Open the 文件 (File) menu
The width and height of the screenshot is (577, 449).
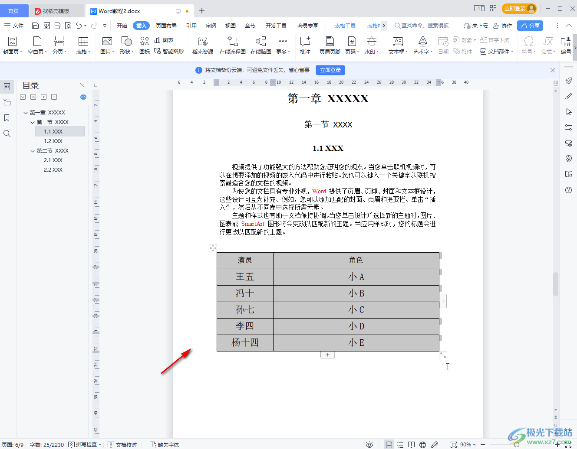(14, 26)
